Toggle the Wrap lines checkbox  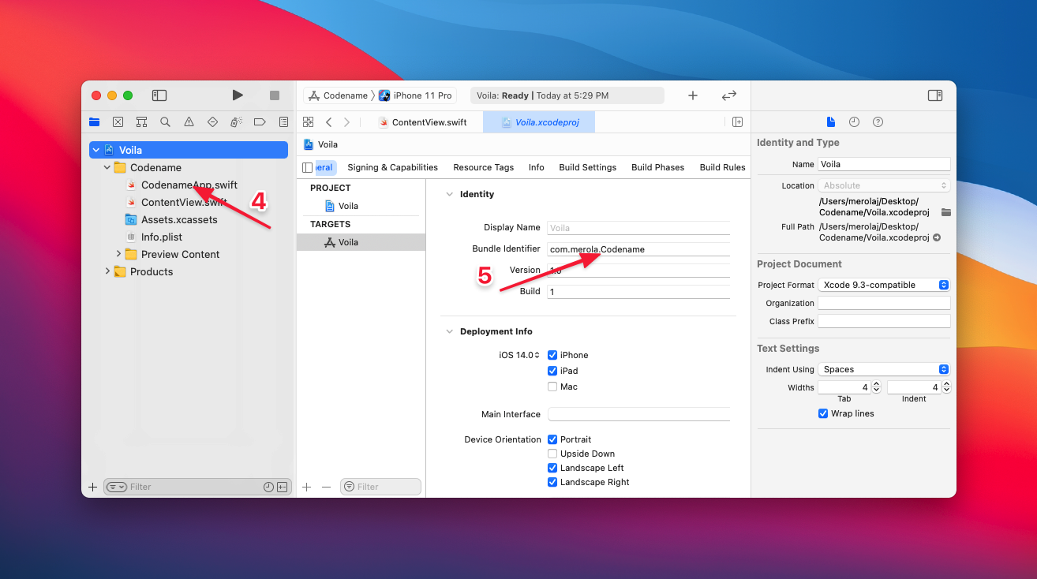pos(823,413)
